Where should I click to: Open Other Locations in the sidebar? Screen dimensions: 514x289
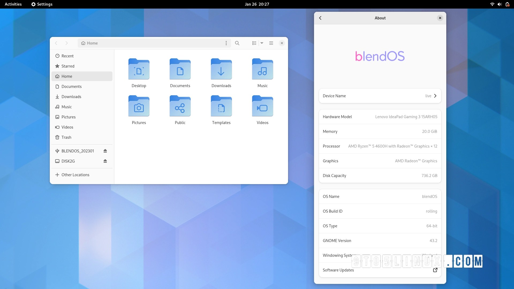coord(75,175)
